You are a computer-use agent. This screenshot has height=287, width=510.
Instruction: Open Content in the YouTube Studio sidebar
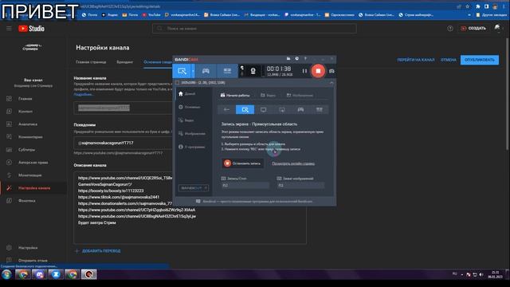(x=25, y=112)
